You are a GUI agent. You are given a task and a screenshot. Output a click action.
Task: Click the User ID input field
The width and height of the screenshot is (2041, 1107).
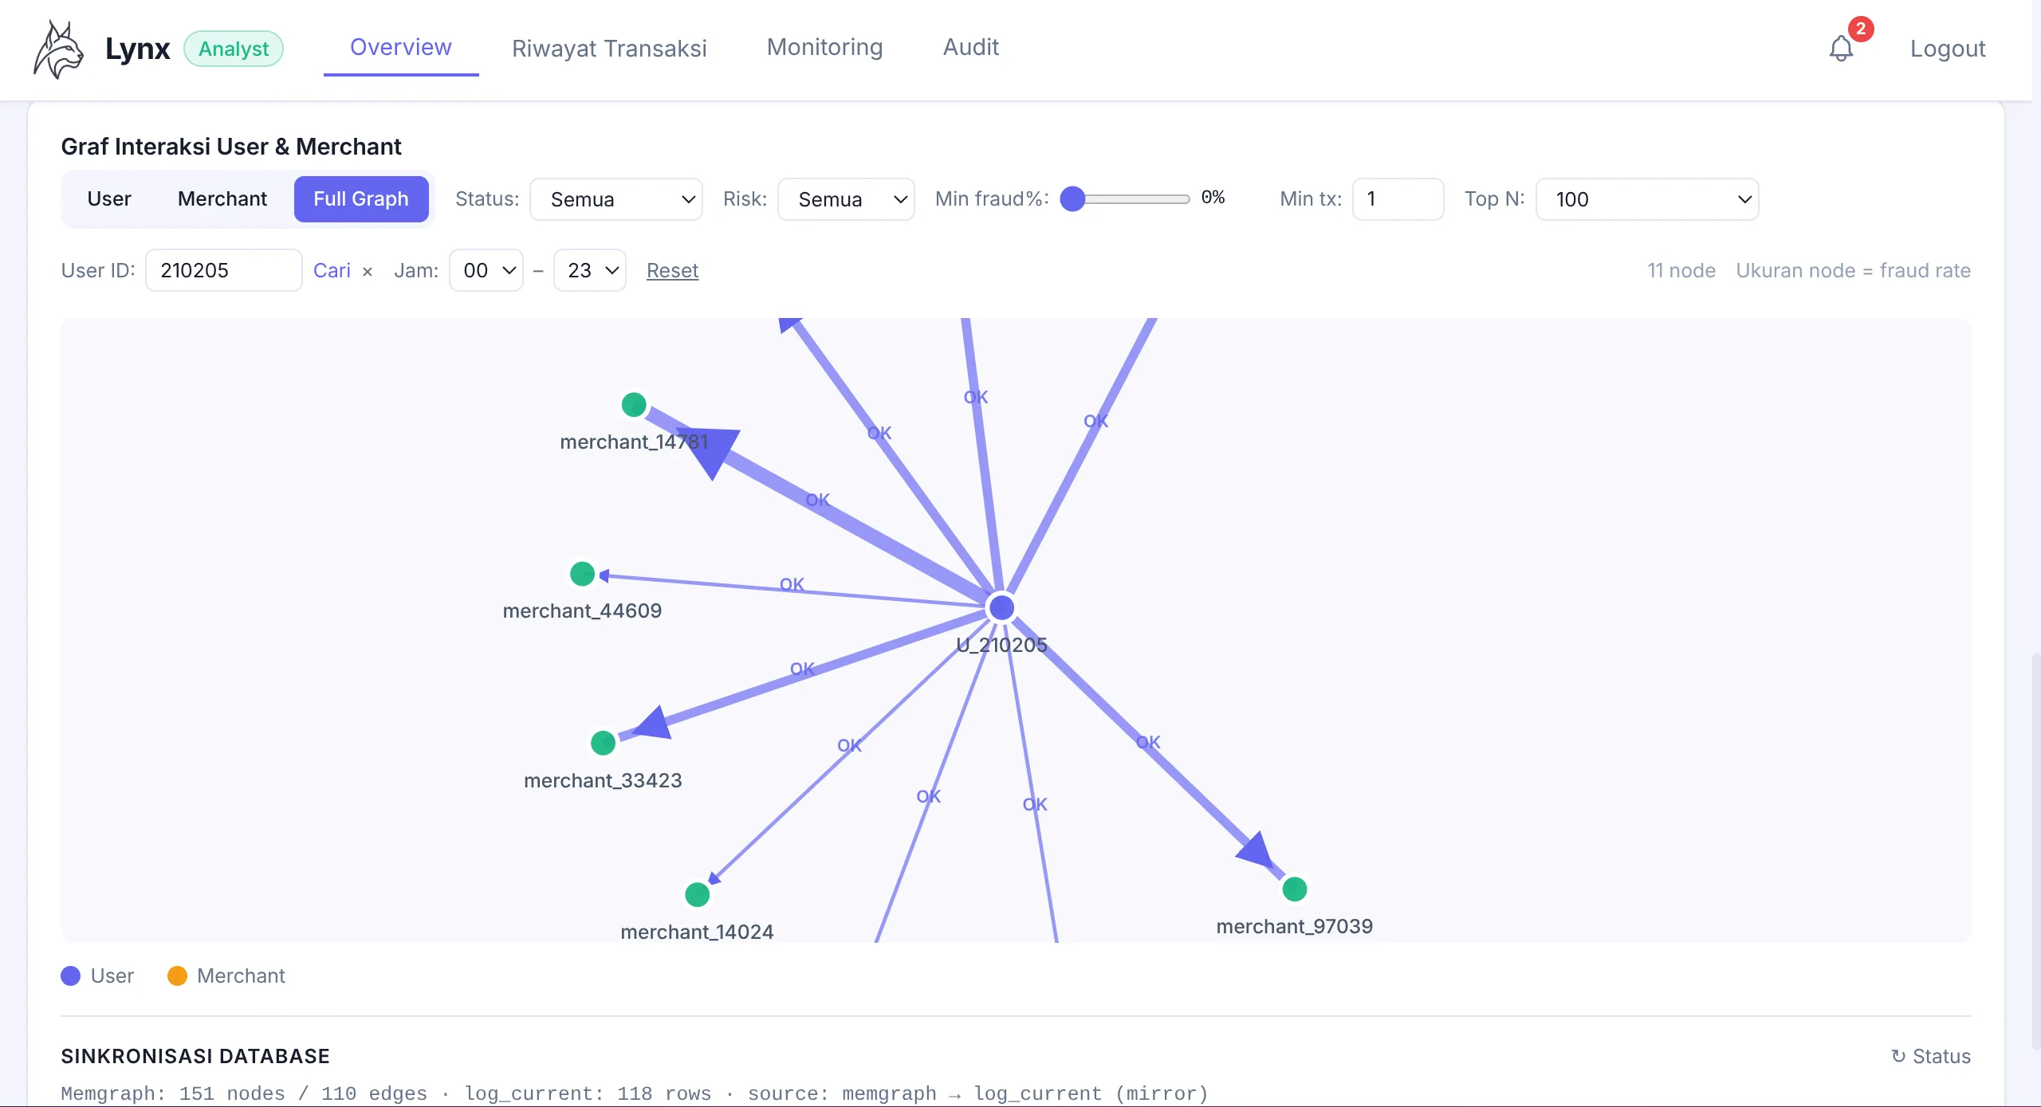click(x=224, y=270)
